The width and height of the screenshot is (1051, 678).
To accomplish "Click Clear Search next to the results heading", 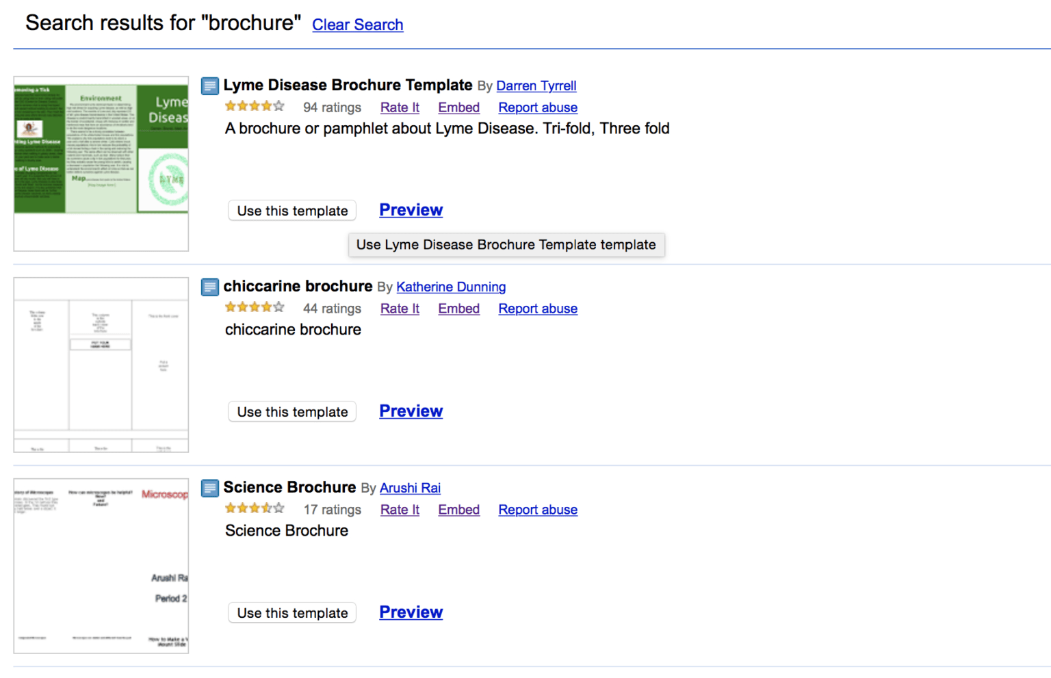I will pos(357,25).
